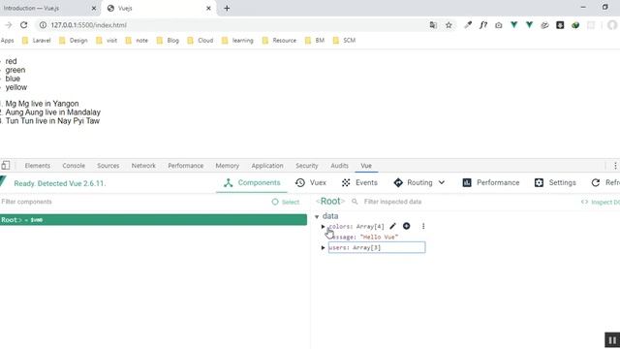Expand the users array
620x349 pixels.
(x=323, y=248)
